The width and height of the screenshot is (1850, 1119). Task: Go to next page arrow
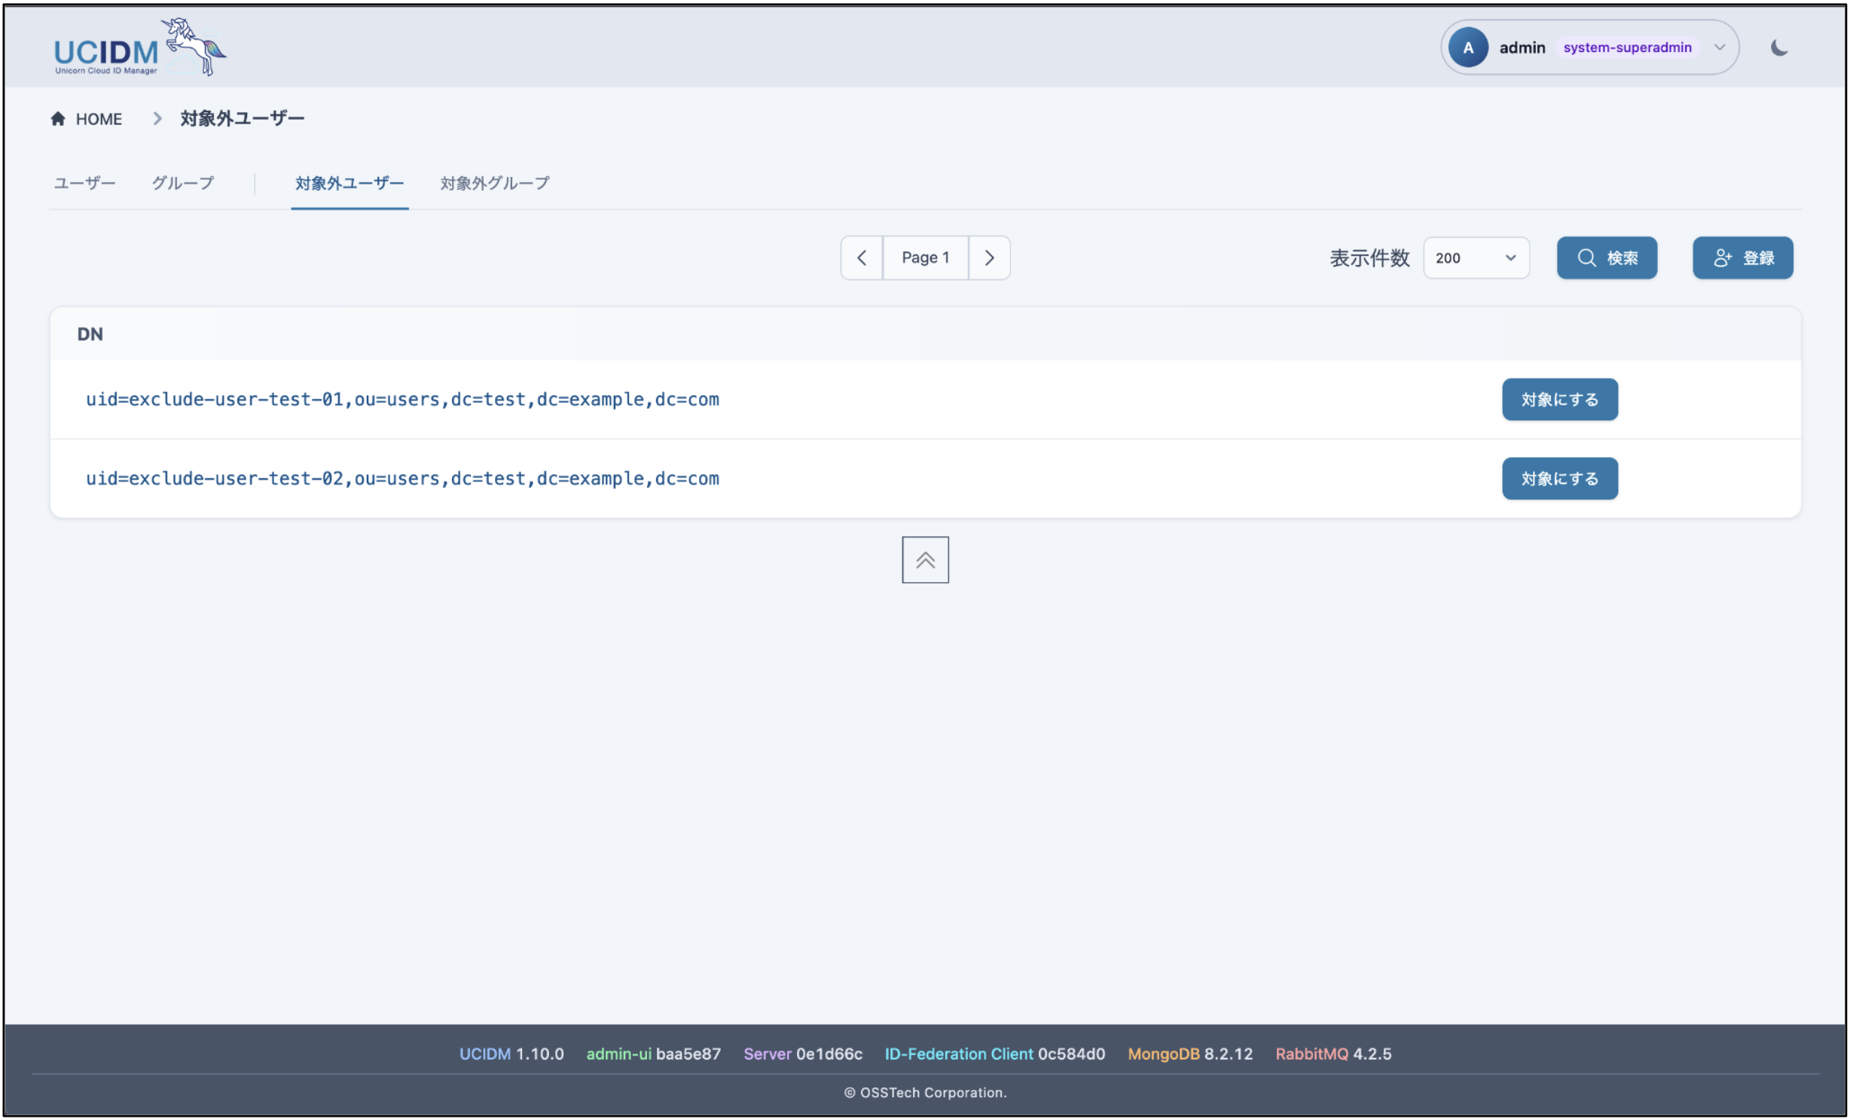point(989,258)
